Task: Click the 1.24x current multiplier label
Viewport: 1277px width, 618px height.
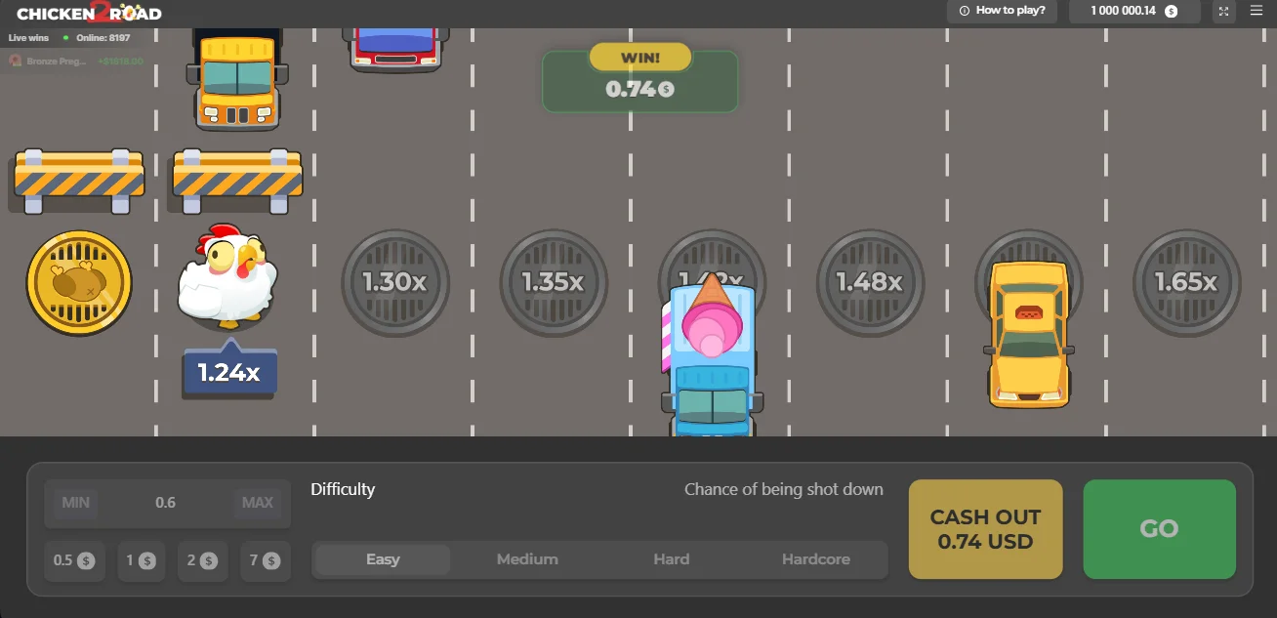Action: [229, 372]
